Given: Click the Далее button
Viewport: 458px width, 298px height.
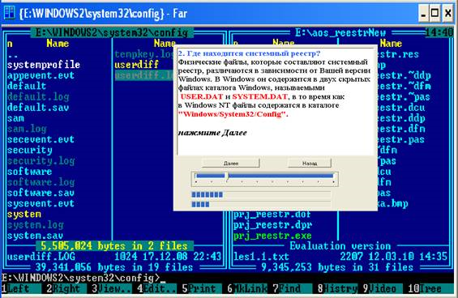Looking at the screenshot, I should 230,163.
